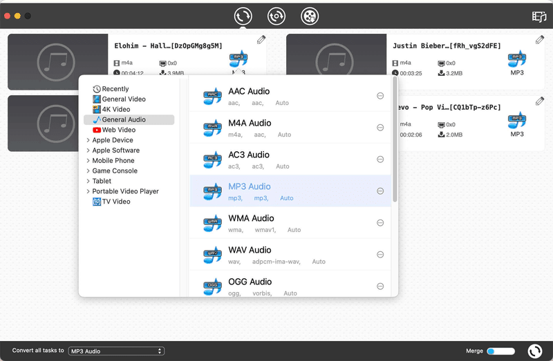Image resolution: width=553 pixels, height=361 pixels.
Task: Click the Pop Vi file name
Action: pyautogui.click(x=450, y=107)
